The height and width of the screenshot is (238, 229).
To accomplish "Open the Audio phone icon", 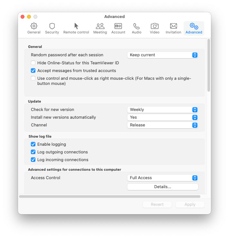I will coord(136,26).
